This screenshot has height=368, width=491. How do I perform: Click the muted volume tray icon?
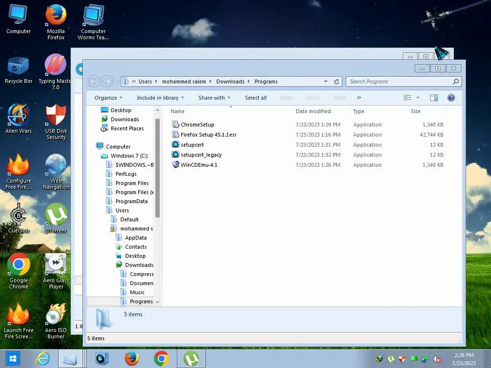pyautogui.click(x=437, y=359)
